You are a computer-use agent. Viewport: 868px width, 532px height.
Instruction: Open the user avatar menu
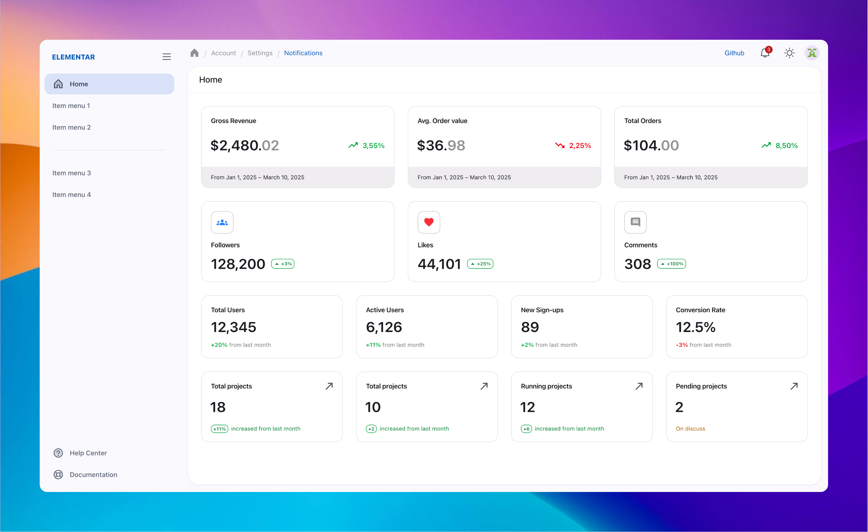pos(812,53)
